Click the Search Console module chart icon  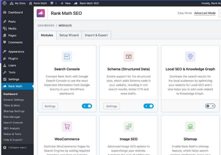pos(67,57)
